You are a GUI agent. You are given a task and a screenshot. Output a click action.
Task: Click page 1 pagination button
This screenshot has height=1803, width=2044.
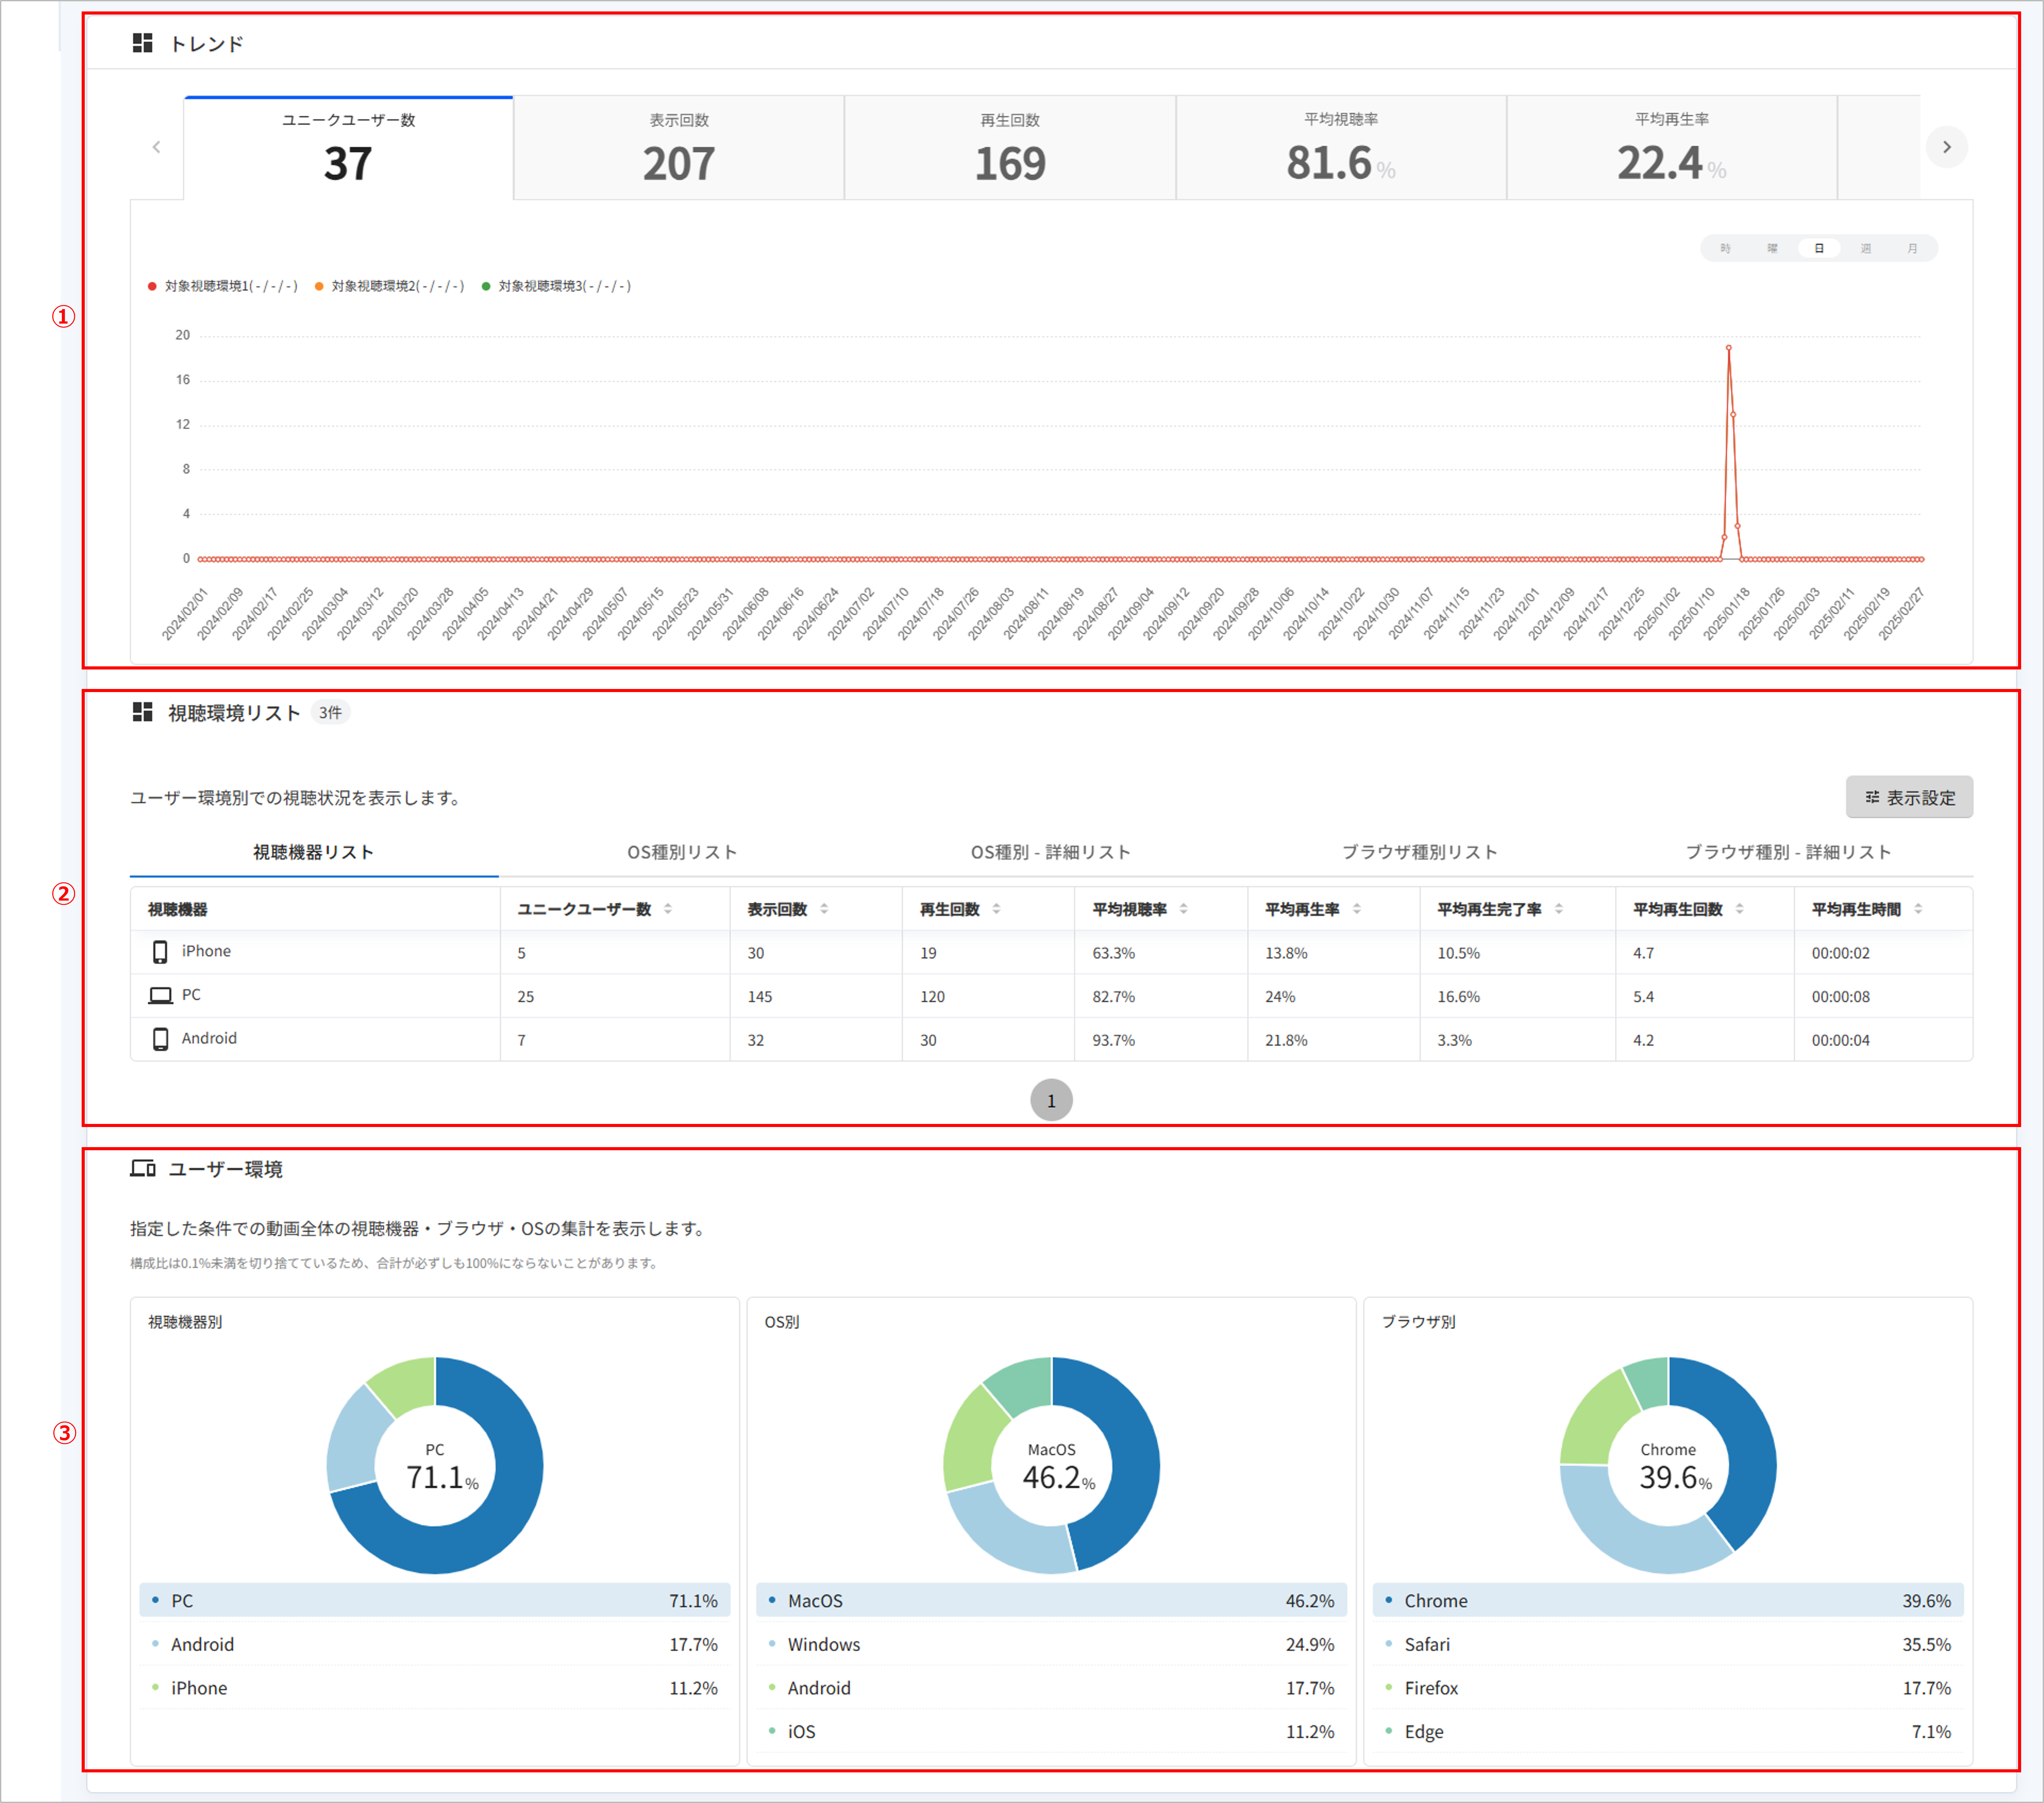tap(1051, 1100)
